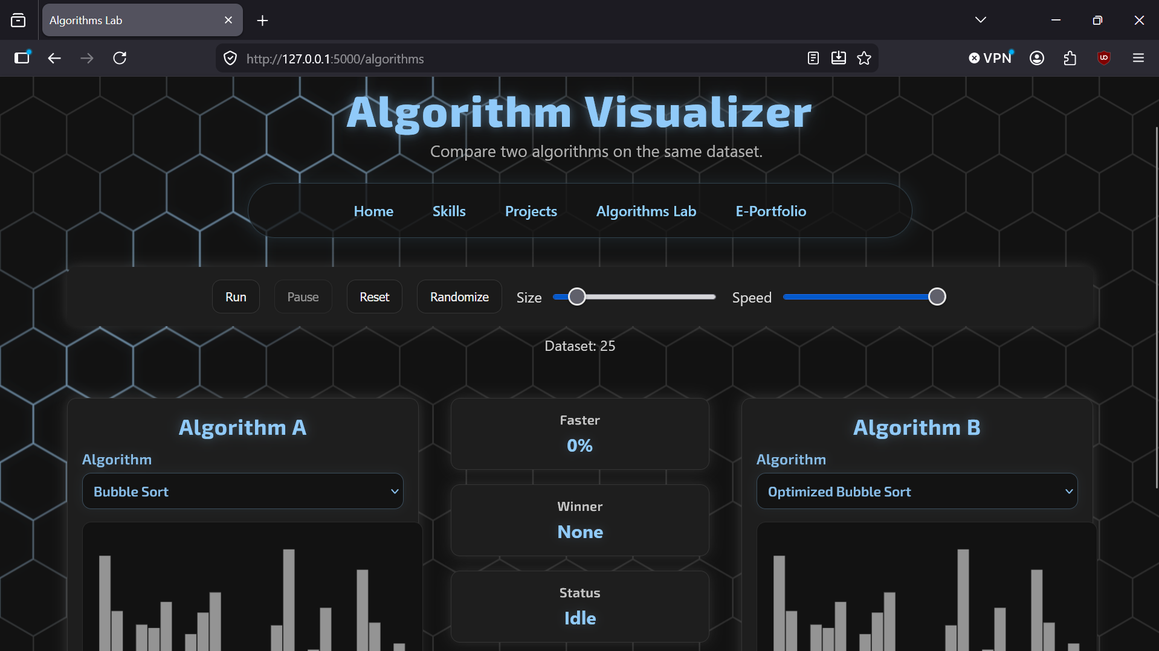Viewport: 1159px width, 651px height.
Task: Open the Skills nav link
Action: point(449,211)
